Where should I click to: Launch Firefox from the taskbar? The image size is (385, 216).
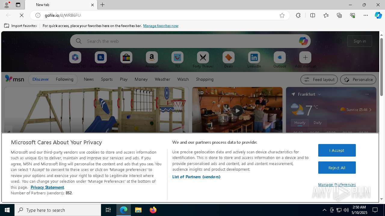coord(153,210)
